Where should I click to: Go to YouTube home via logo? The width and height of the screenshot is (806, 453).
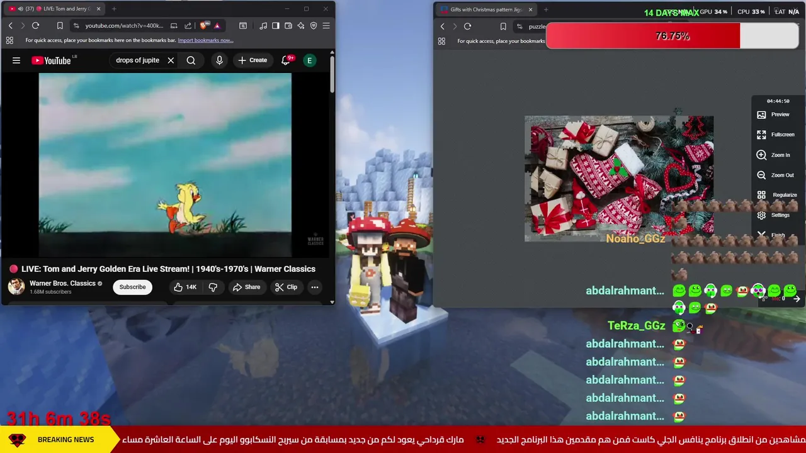[x=53, y=60]
